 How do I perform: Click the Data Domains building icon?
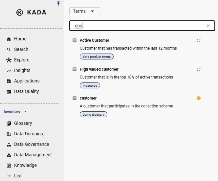tap(9, 134)
